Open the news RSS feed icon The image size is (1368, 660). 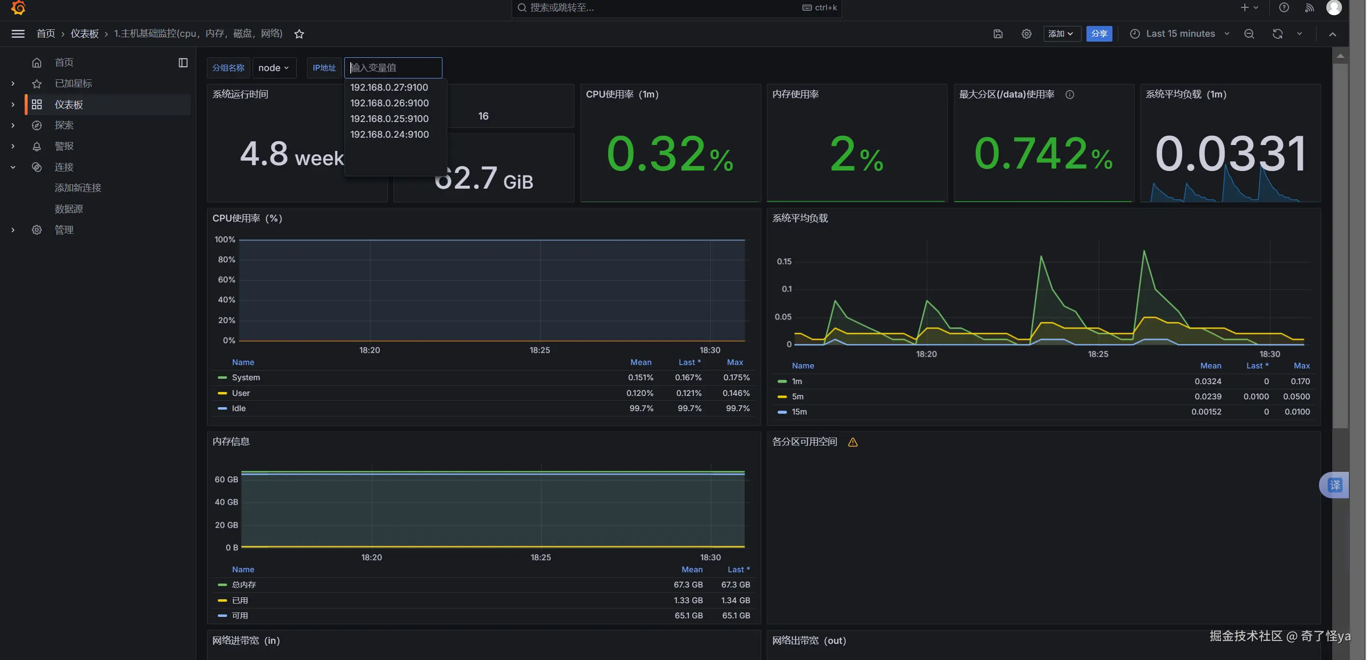tap(1310, 7)
